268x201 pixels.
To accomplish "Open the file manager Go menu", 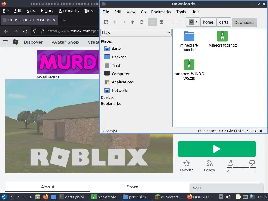I will (143, 12).
